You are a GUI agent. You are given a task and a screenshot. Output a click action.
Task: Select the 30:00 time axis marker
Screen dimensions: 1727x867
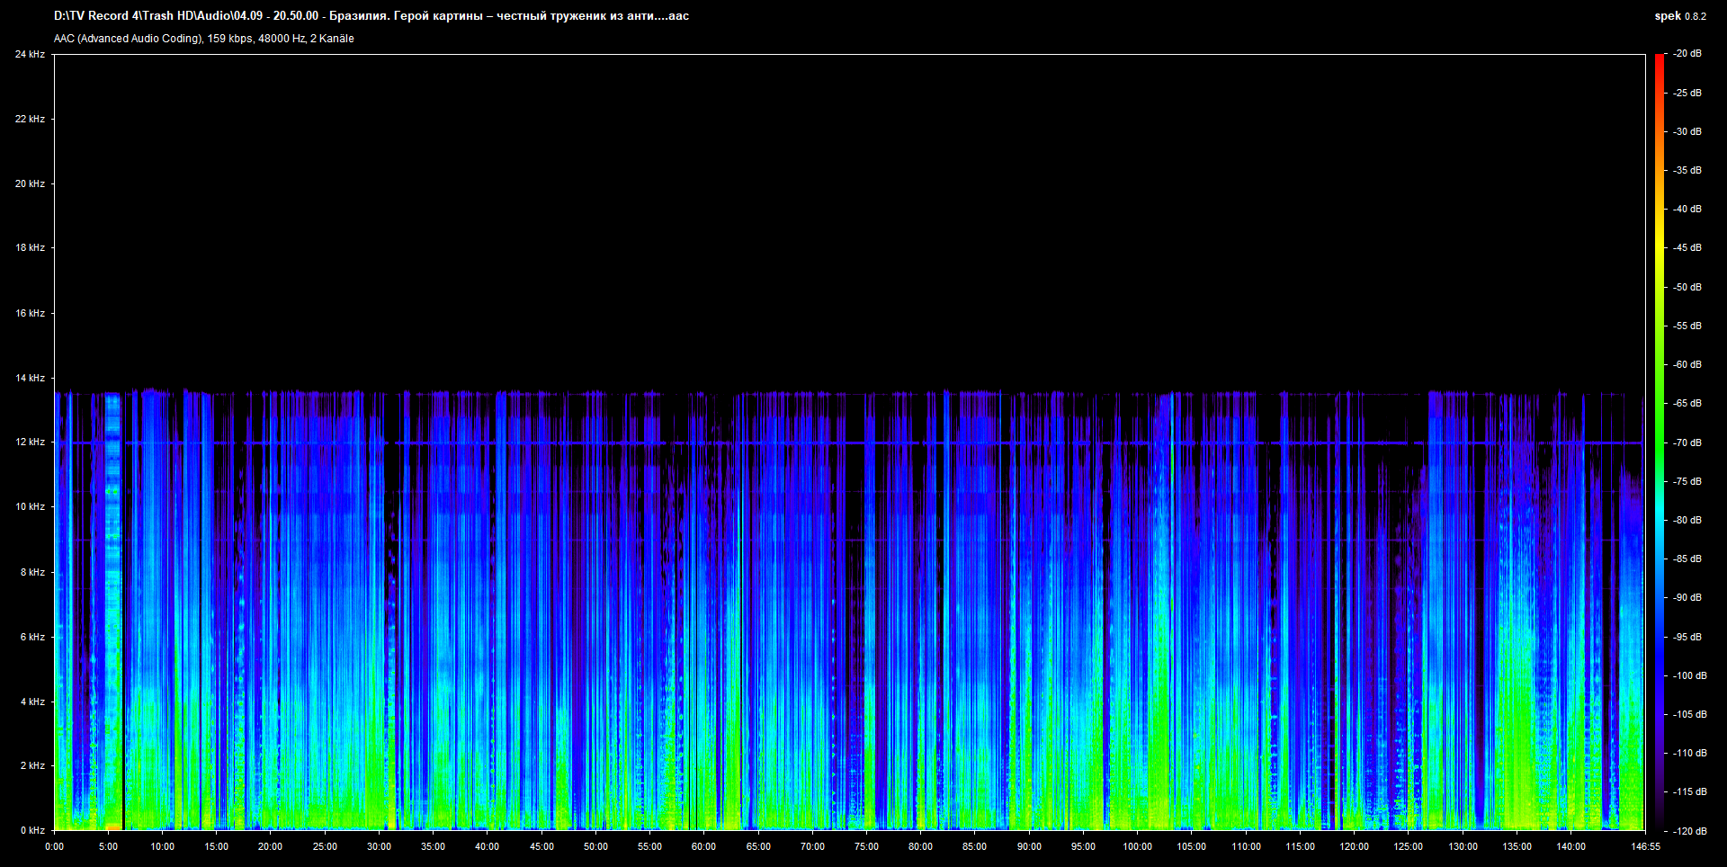click(x=379, y=846)
